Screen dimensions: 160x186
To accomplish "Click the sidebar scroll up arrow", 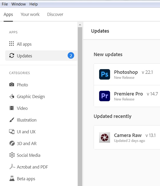I will (x=80, y=25).
